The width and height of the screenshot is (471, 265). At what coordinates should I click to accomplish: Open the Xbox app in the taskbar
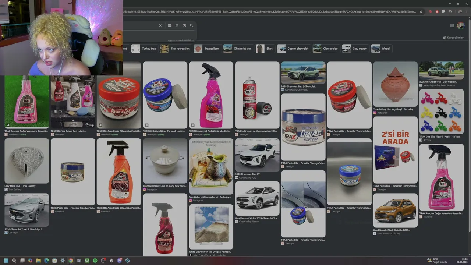point(87,261)
